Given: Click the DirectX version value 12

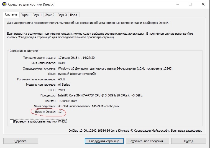Looking at the screenshot, I should click(x=60, y=112).
